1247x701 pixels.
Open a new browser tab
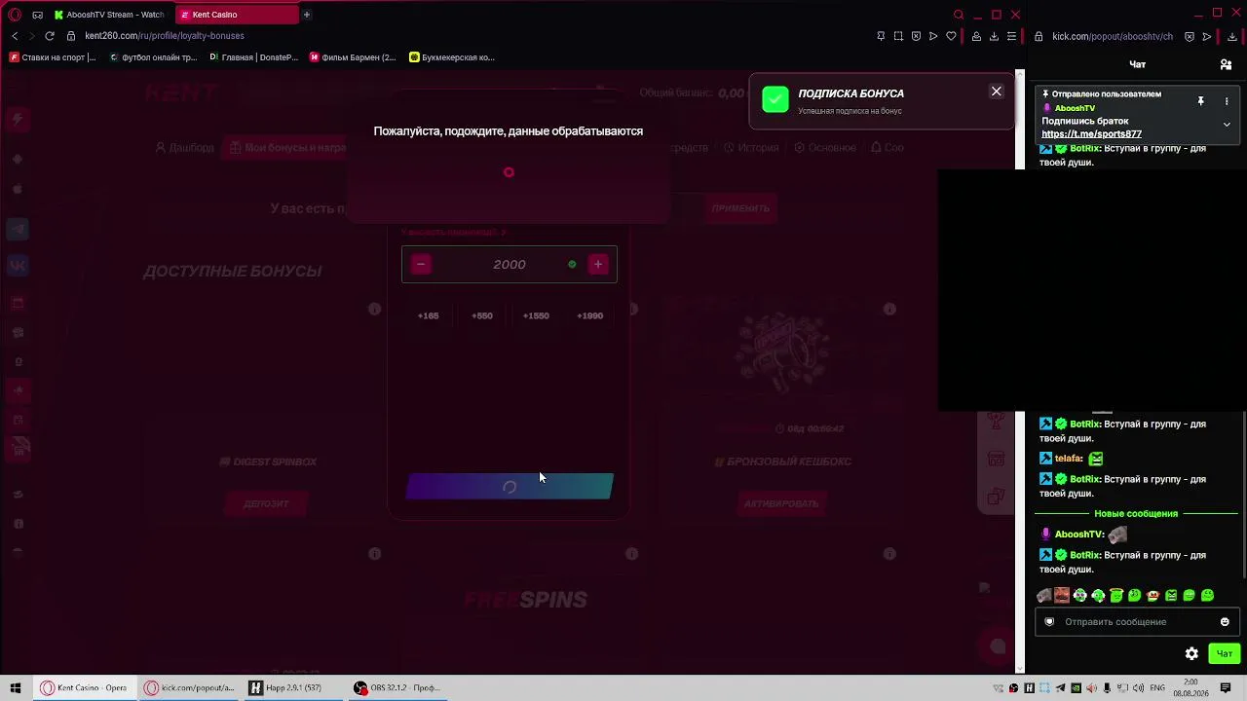306,15
